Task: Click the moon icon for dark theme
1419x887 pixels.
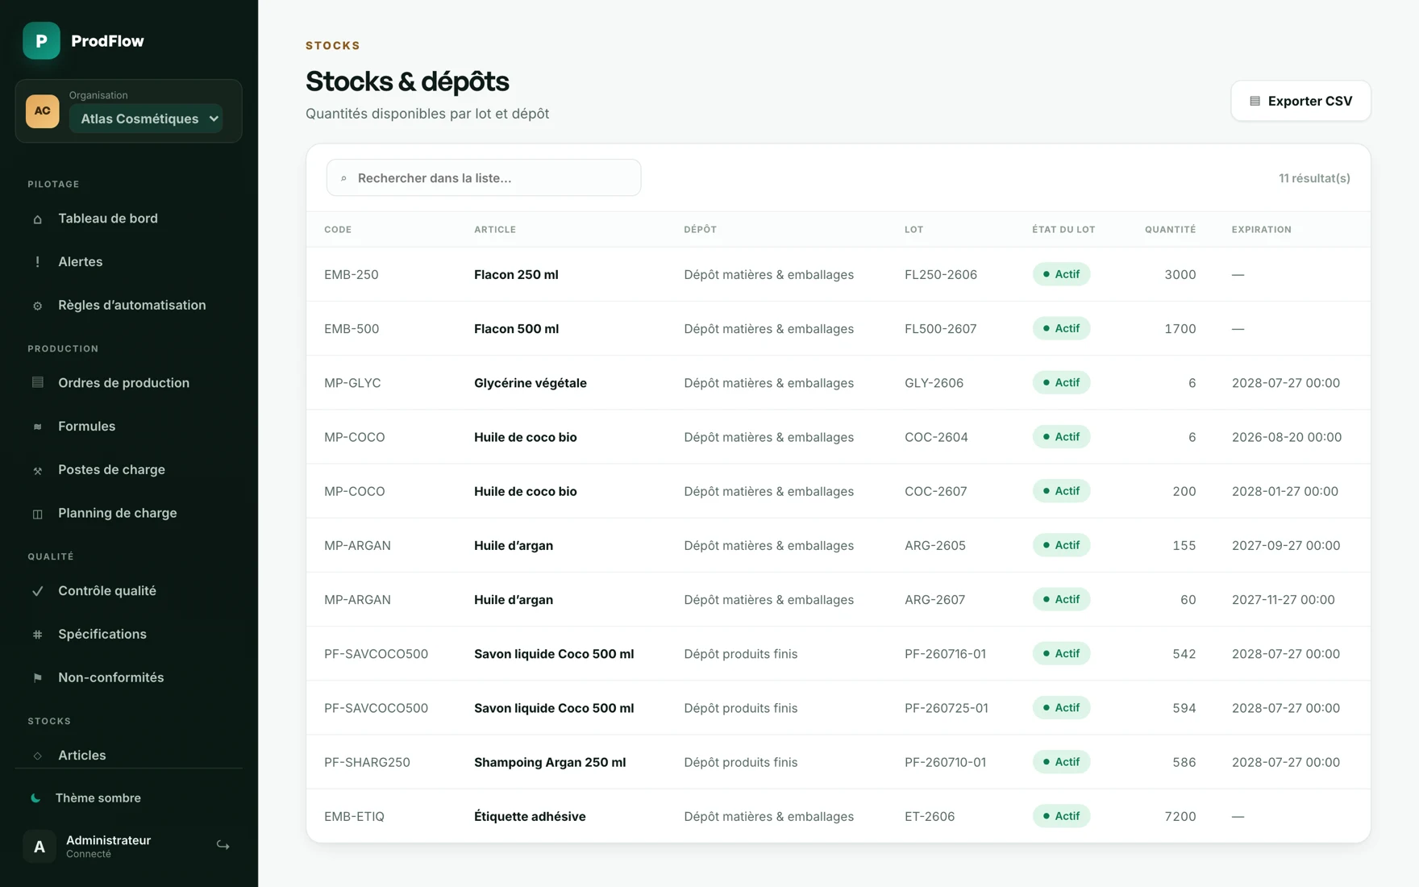Action: [35, 798]
